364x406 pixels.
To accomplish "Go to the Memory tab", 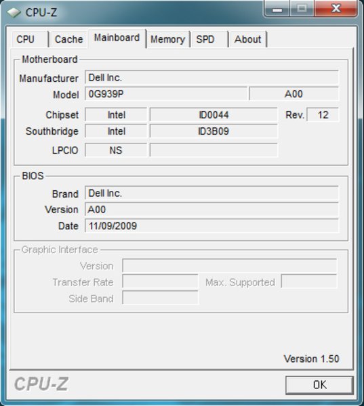I will (168, 39).
